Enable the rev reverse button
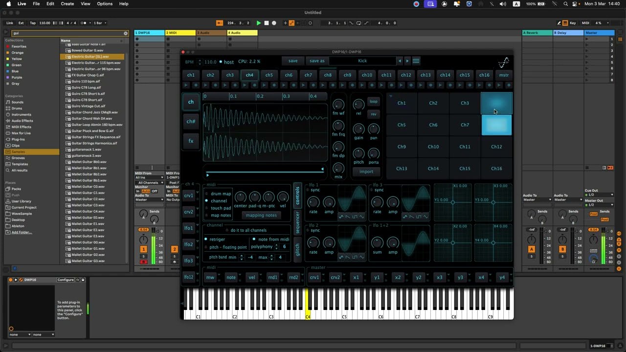This screenshot has width=626, height=352. [x=374, y=114]
